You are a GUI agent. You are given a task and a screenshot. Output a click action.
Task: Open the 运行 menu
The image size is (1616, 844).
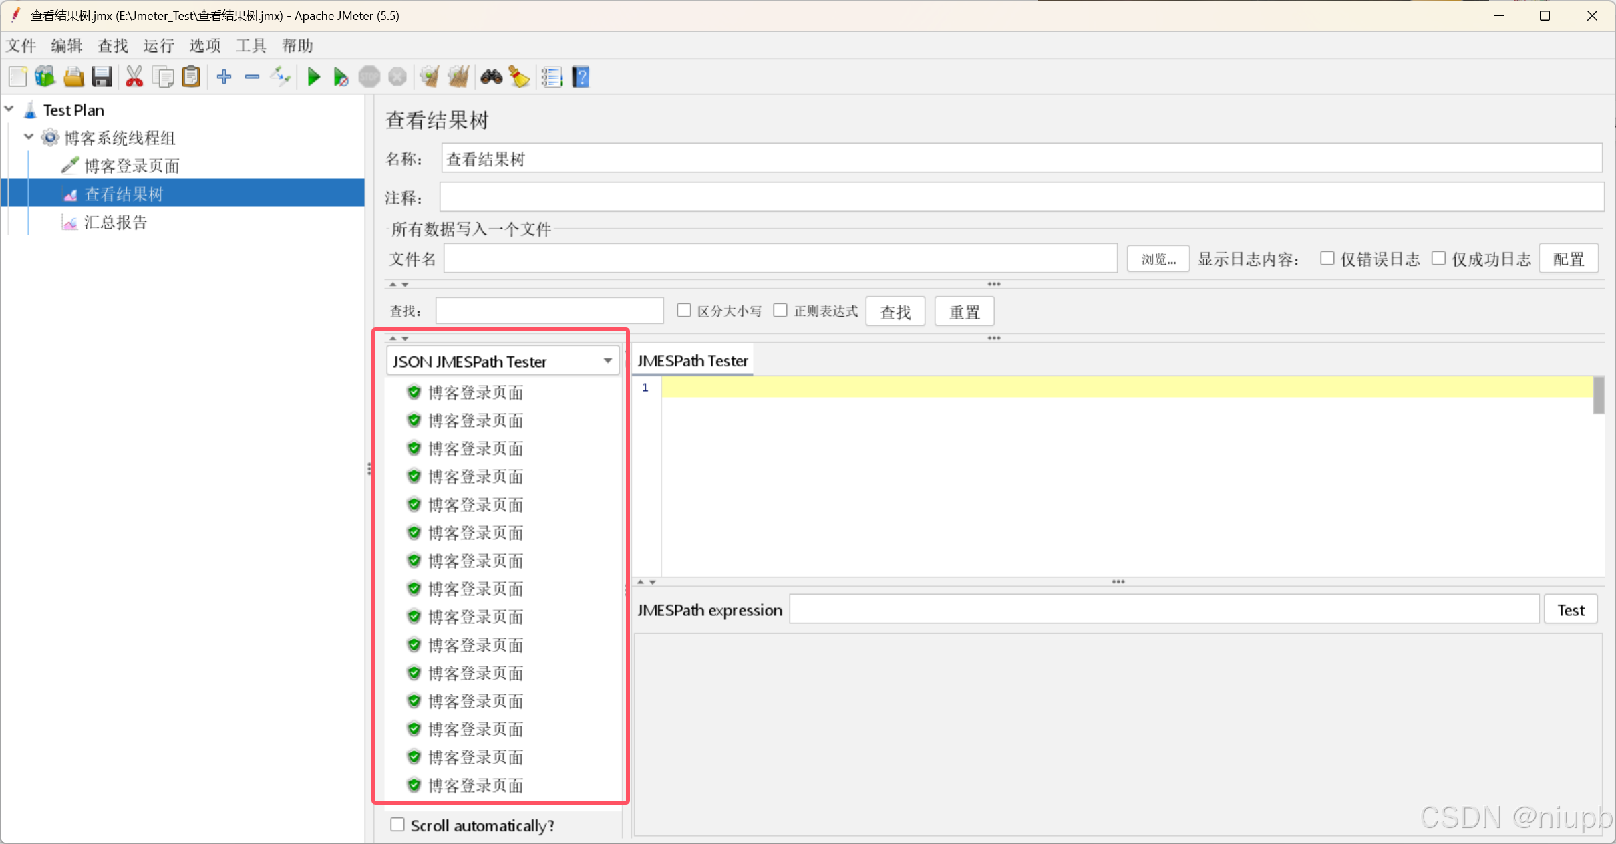(x=158, y=45)
